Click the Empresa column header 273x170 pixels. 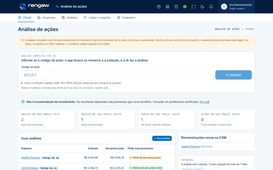coord(26,148)
